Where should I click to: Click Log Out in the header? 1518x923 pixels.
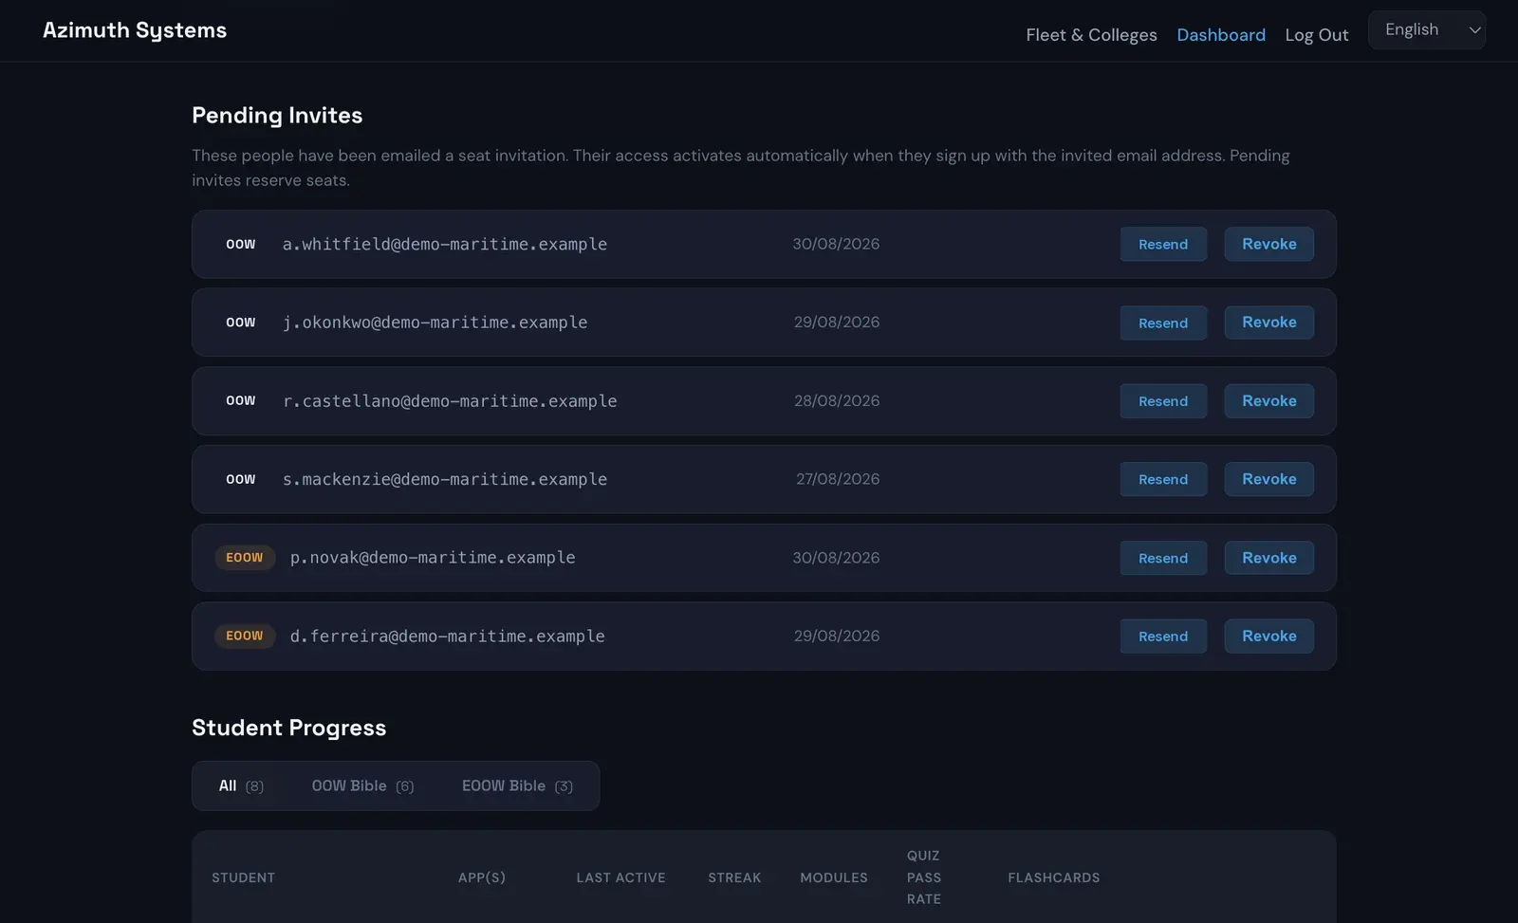coord(1316,35)
